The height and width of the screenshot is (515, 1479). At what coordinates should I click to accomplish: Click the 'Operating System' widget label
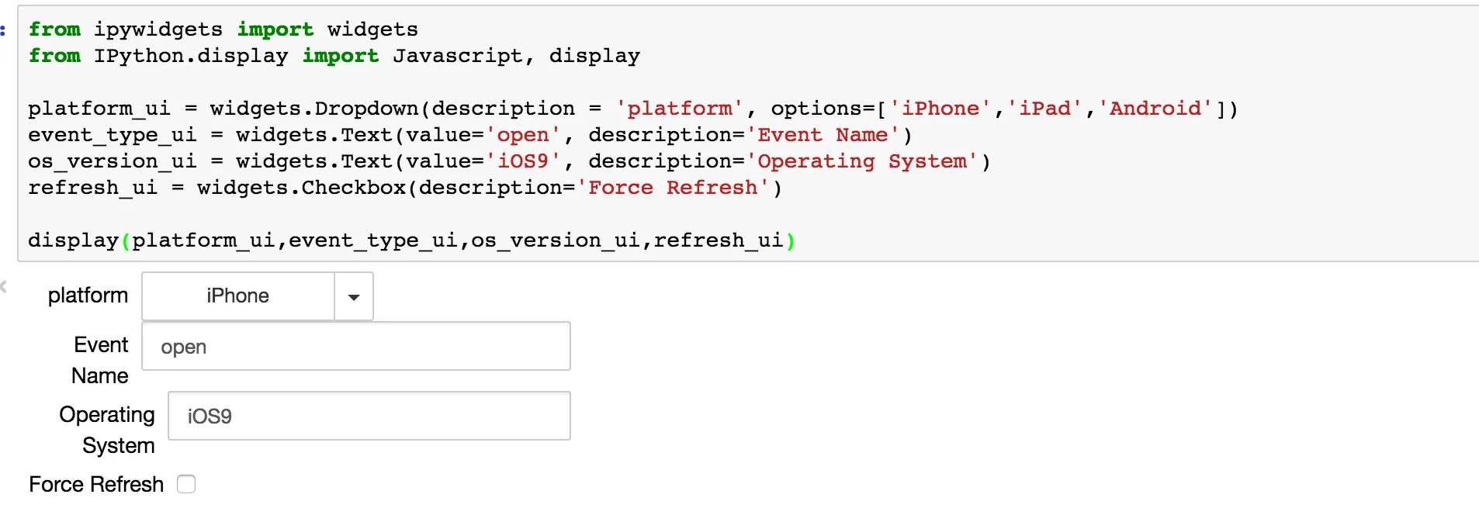[x=107, y=430]
